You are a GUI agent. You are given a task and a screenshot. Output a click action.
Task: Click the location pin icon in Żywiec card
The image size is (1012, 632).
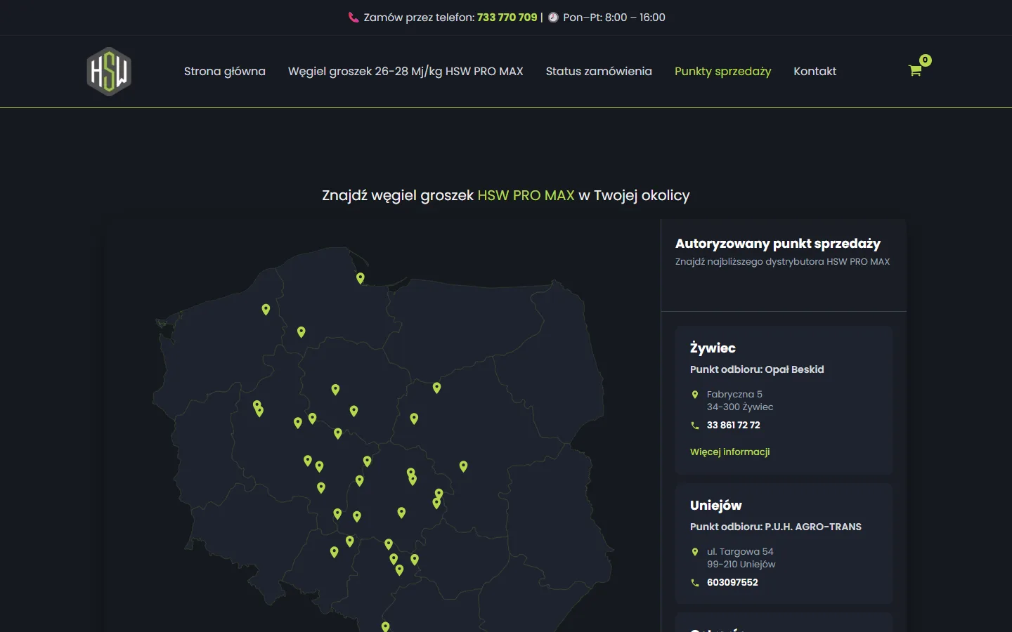tap(695, 395)
